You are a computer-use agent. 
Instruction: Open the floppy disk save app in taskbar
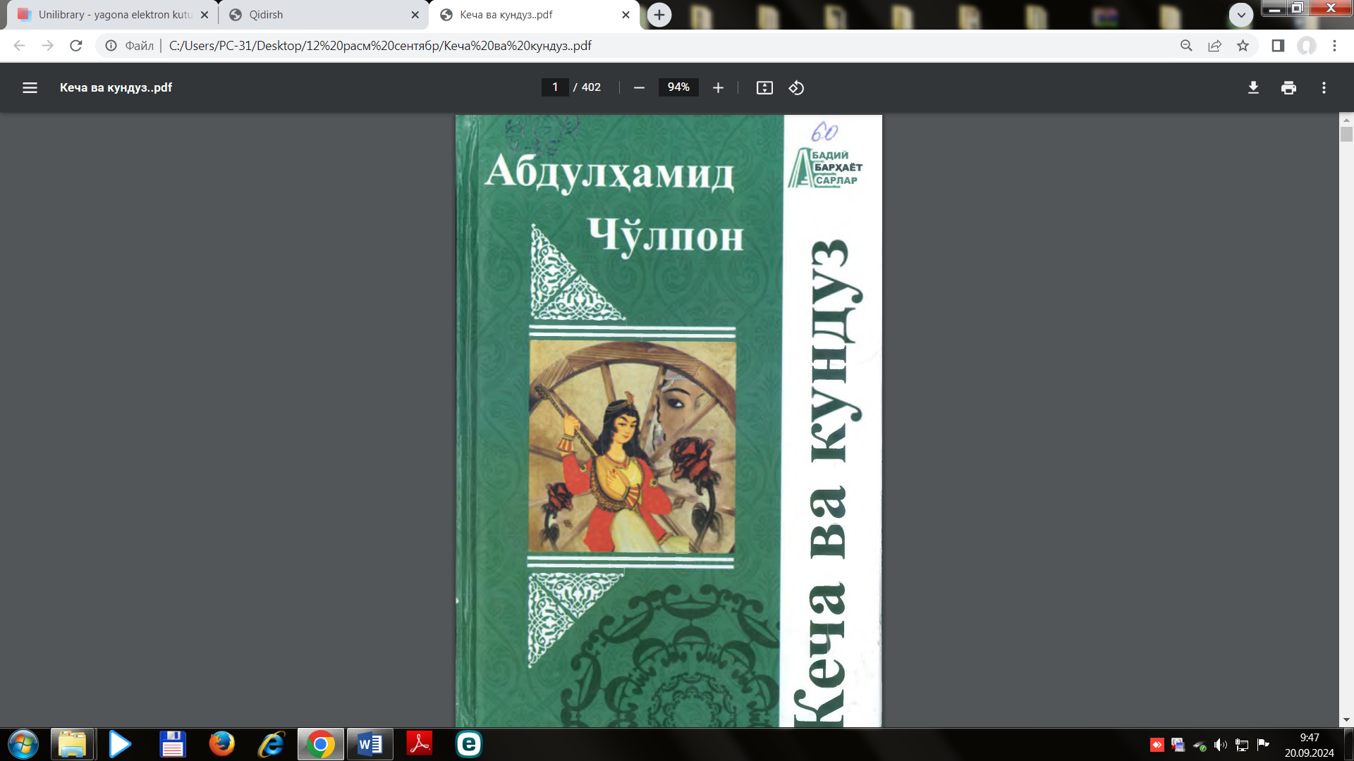(172, 744)
